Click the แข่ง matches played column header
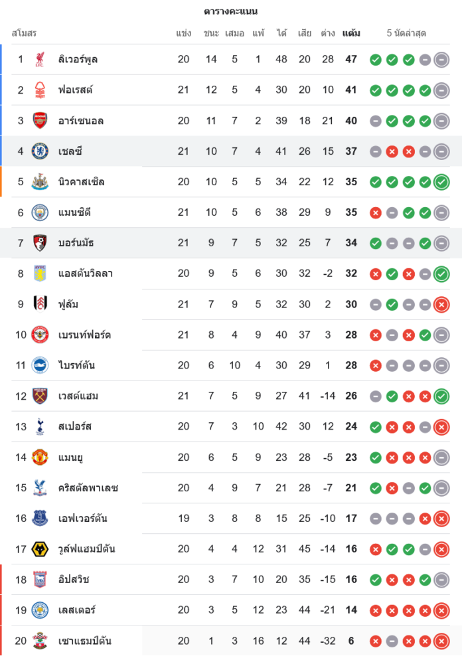 184,33
